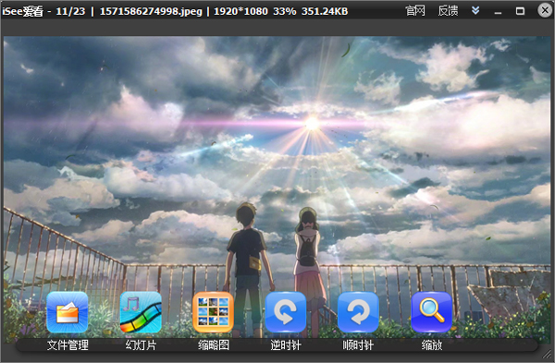
Task: Rotate image with 顺时针 clockwise icon
Action: tap(358, 312)
